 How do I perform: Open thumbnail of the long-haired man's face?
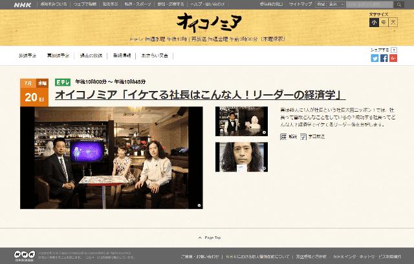pos(242,157)
